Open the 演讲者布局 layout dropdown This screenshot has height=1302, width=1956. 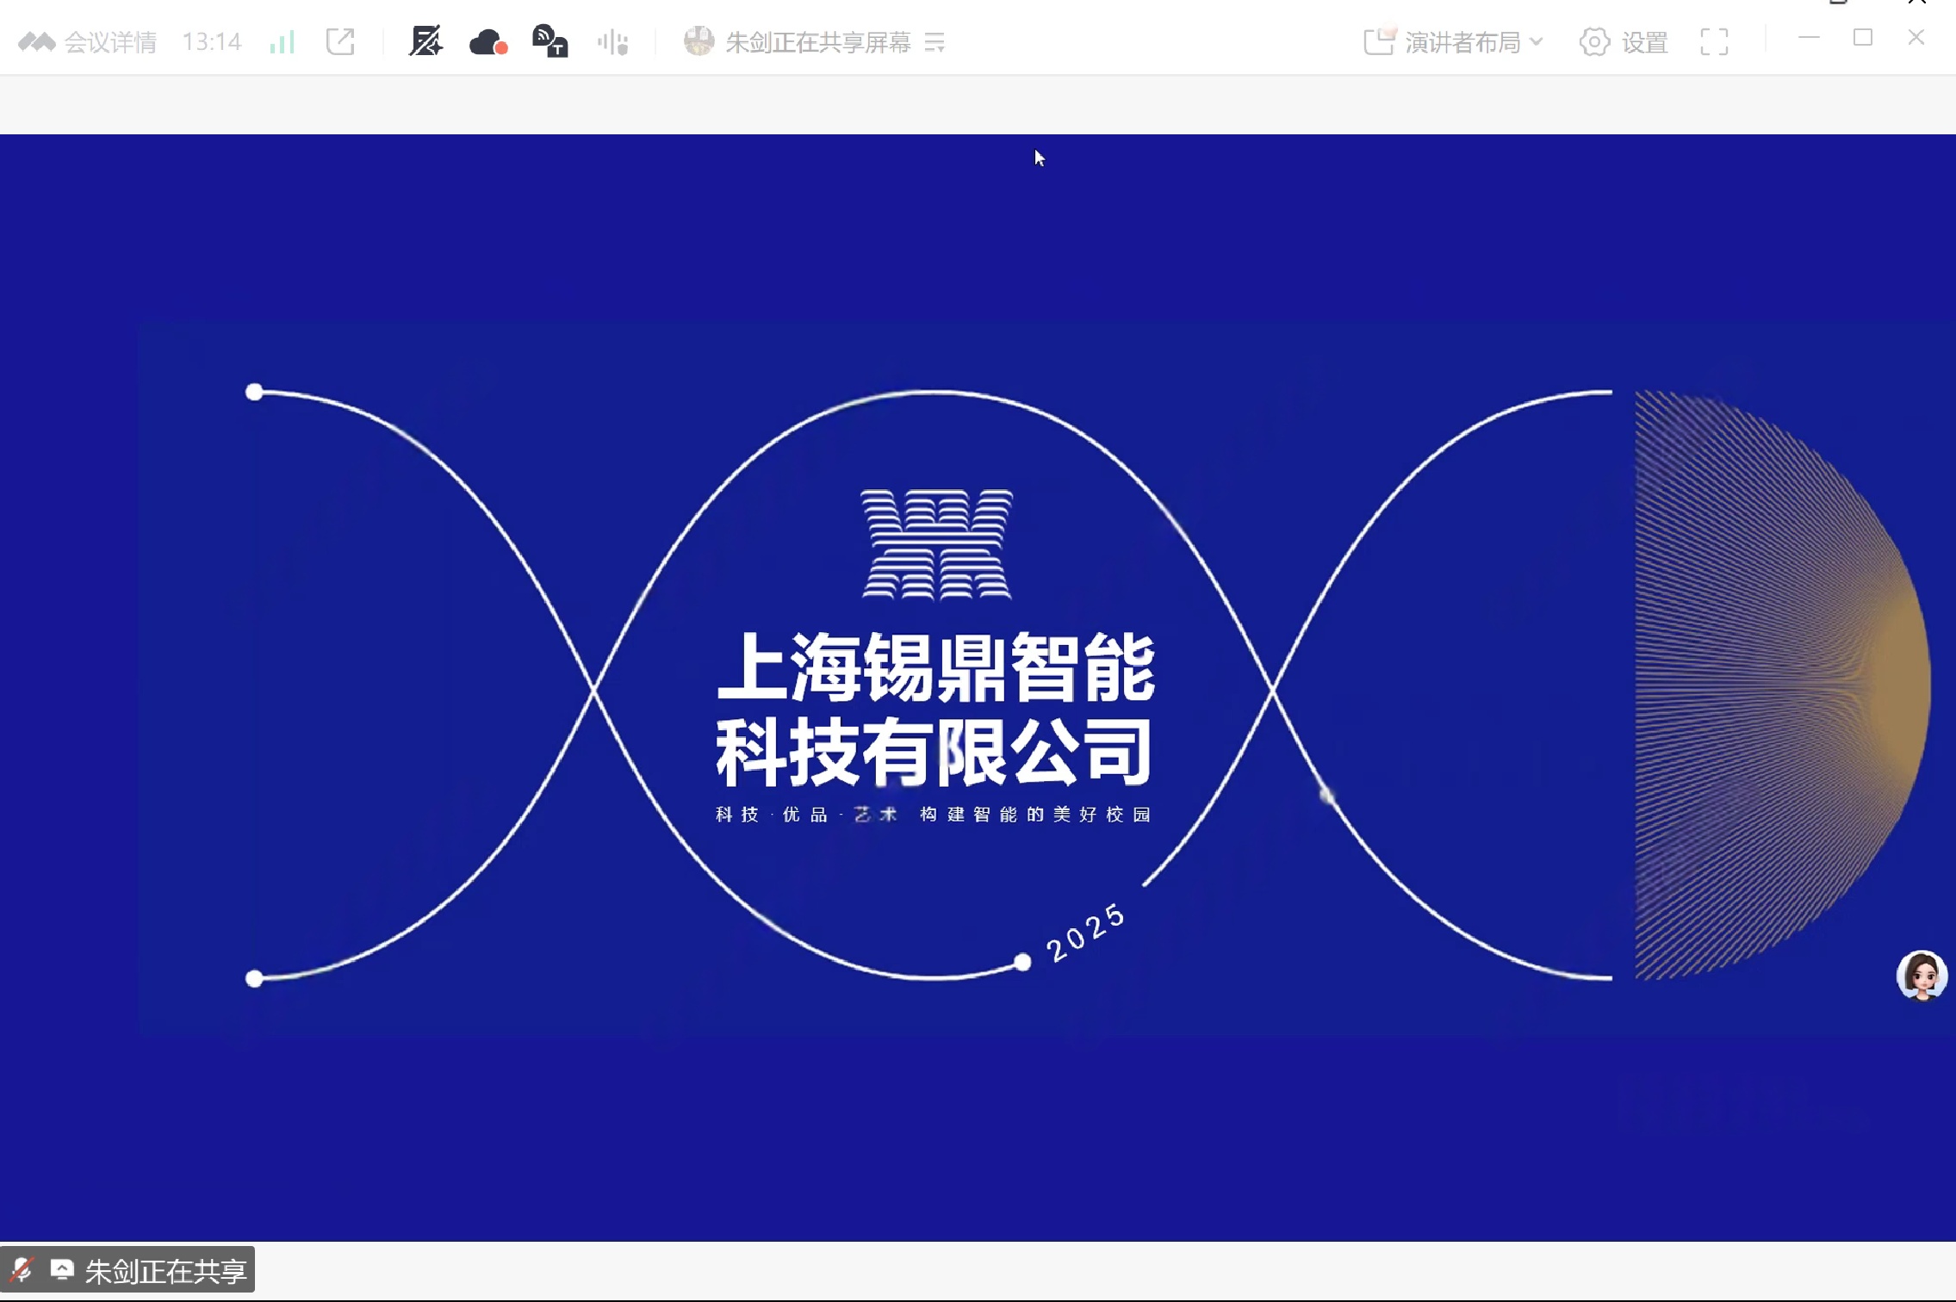coord(1461,42)
